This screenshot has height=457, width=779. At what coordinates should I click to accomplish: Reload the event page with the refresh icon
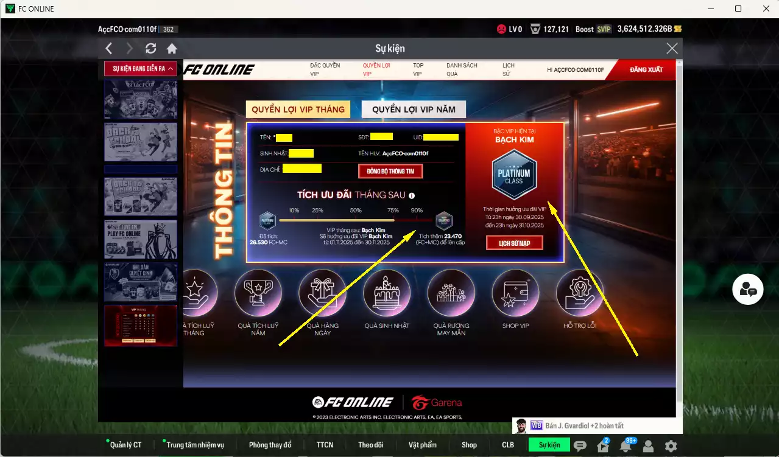tap(151, 49)
